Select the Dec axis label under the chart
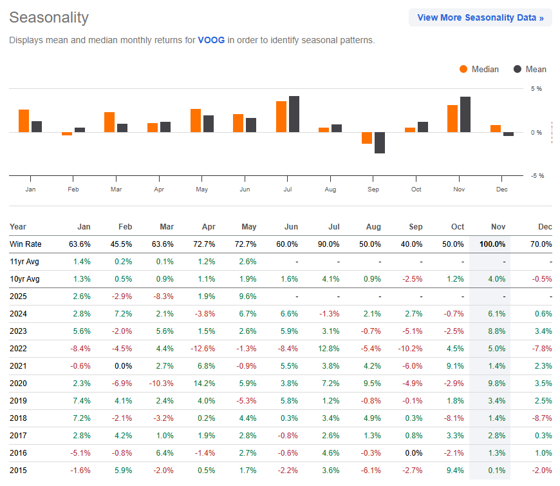Viewport: 560px width, 486px height. coord(501,189)
